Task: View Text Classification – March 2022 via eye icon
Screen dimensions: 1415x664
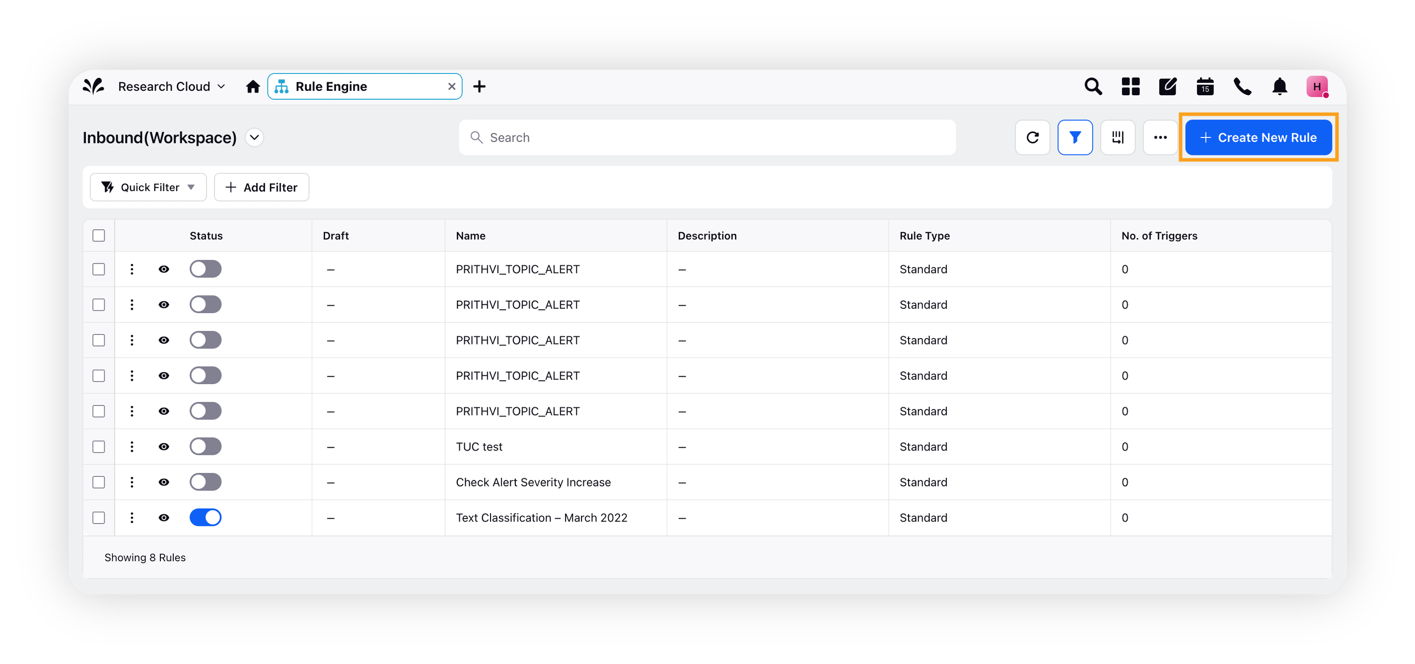Action: [164, 518]
